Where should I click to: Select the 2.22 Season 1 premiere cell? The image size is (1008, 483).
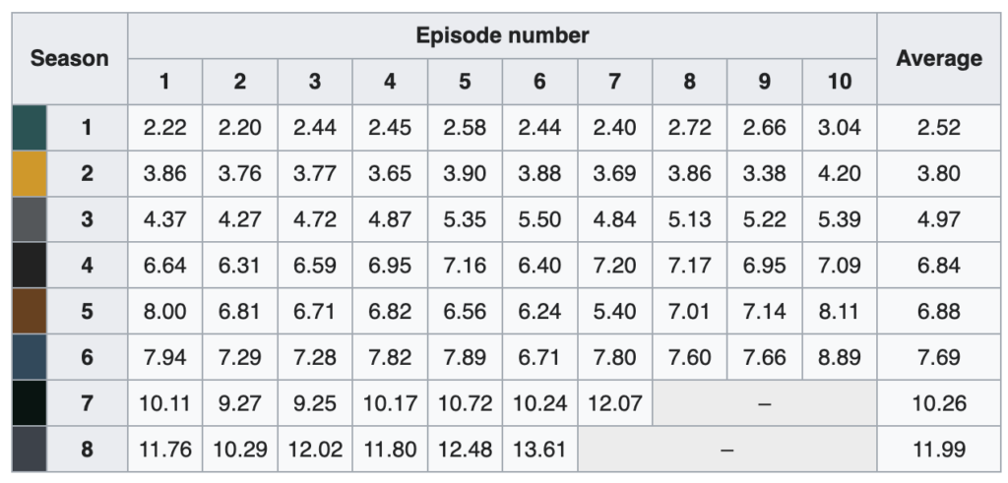coord(165,128)
